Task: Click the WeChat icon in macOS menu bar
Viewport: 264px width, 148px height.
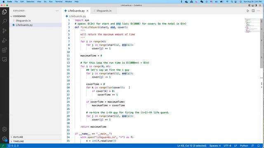Action: tap(202, 2)
